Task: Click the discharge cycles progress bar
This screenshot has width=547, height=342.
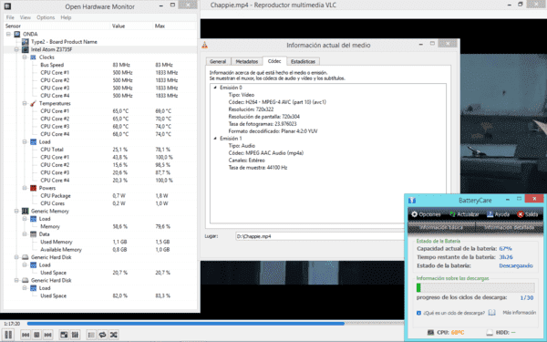Action: [x=476, y=287]
